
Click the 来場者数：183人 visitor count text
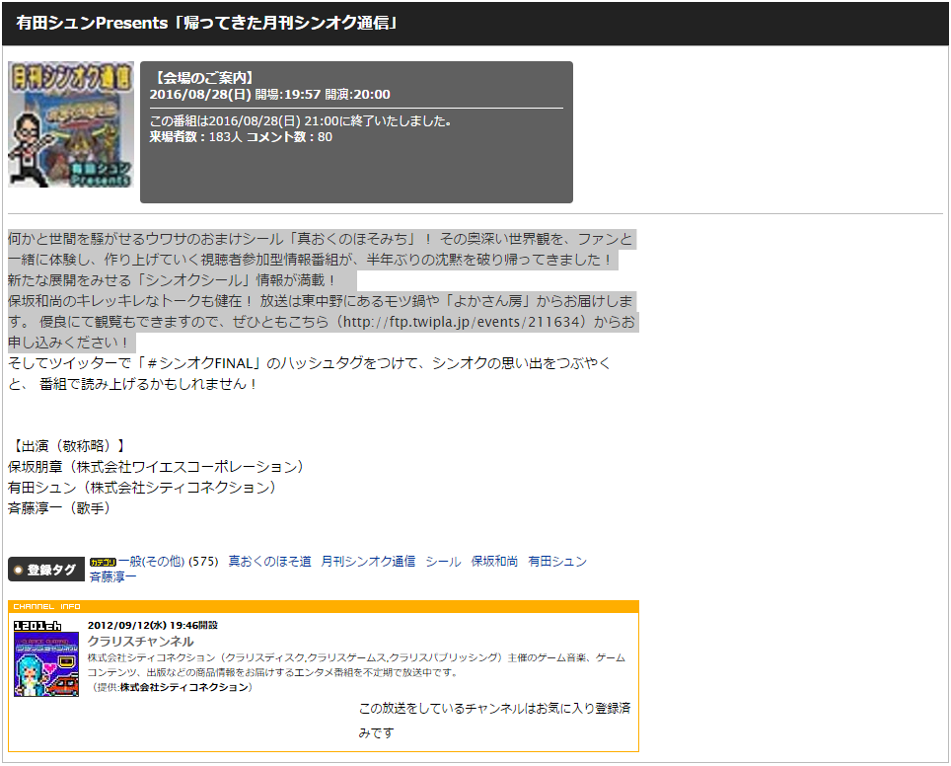tap(196, 136)
